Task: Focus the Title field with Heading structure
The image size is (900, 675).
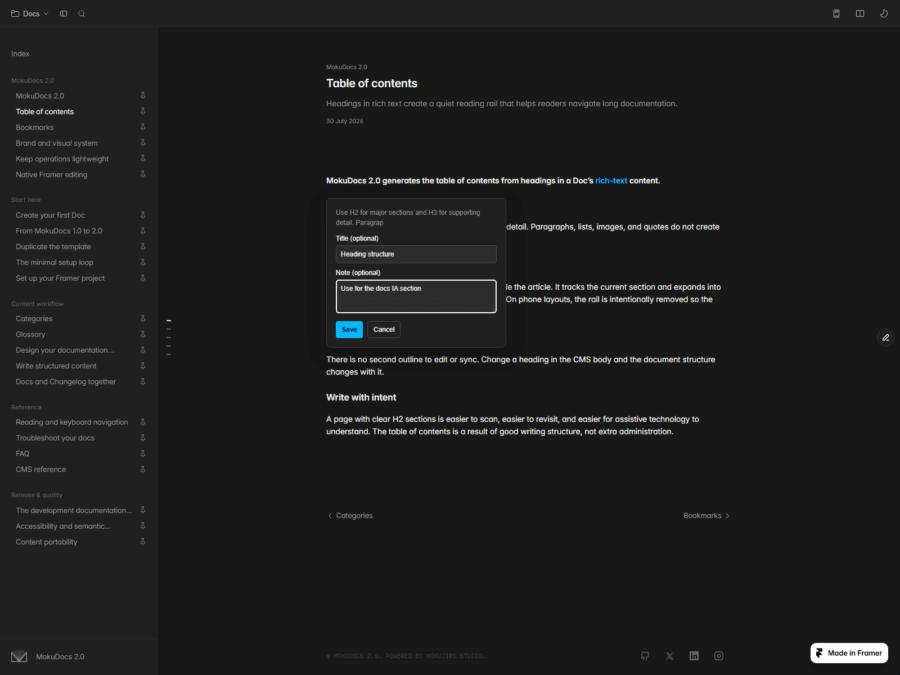Action: (416, 254)
